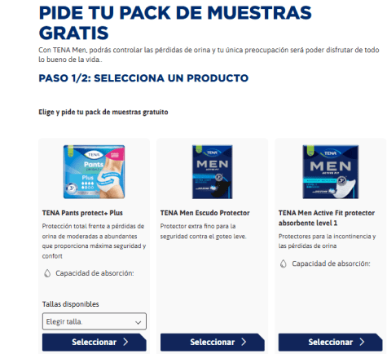Click the Tallas disponibles label
Screen dimensions: 387x354
[x=70, y=304]
